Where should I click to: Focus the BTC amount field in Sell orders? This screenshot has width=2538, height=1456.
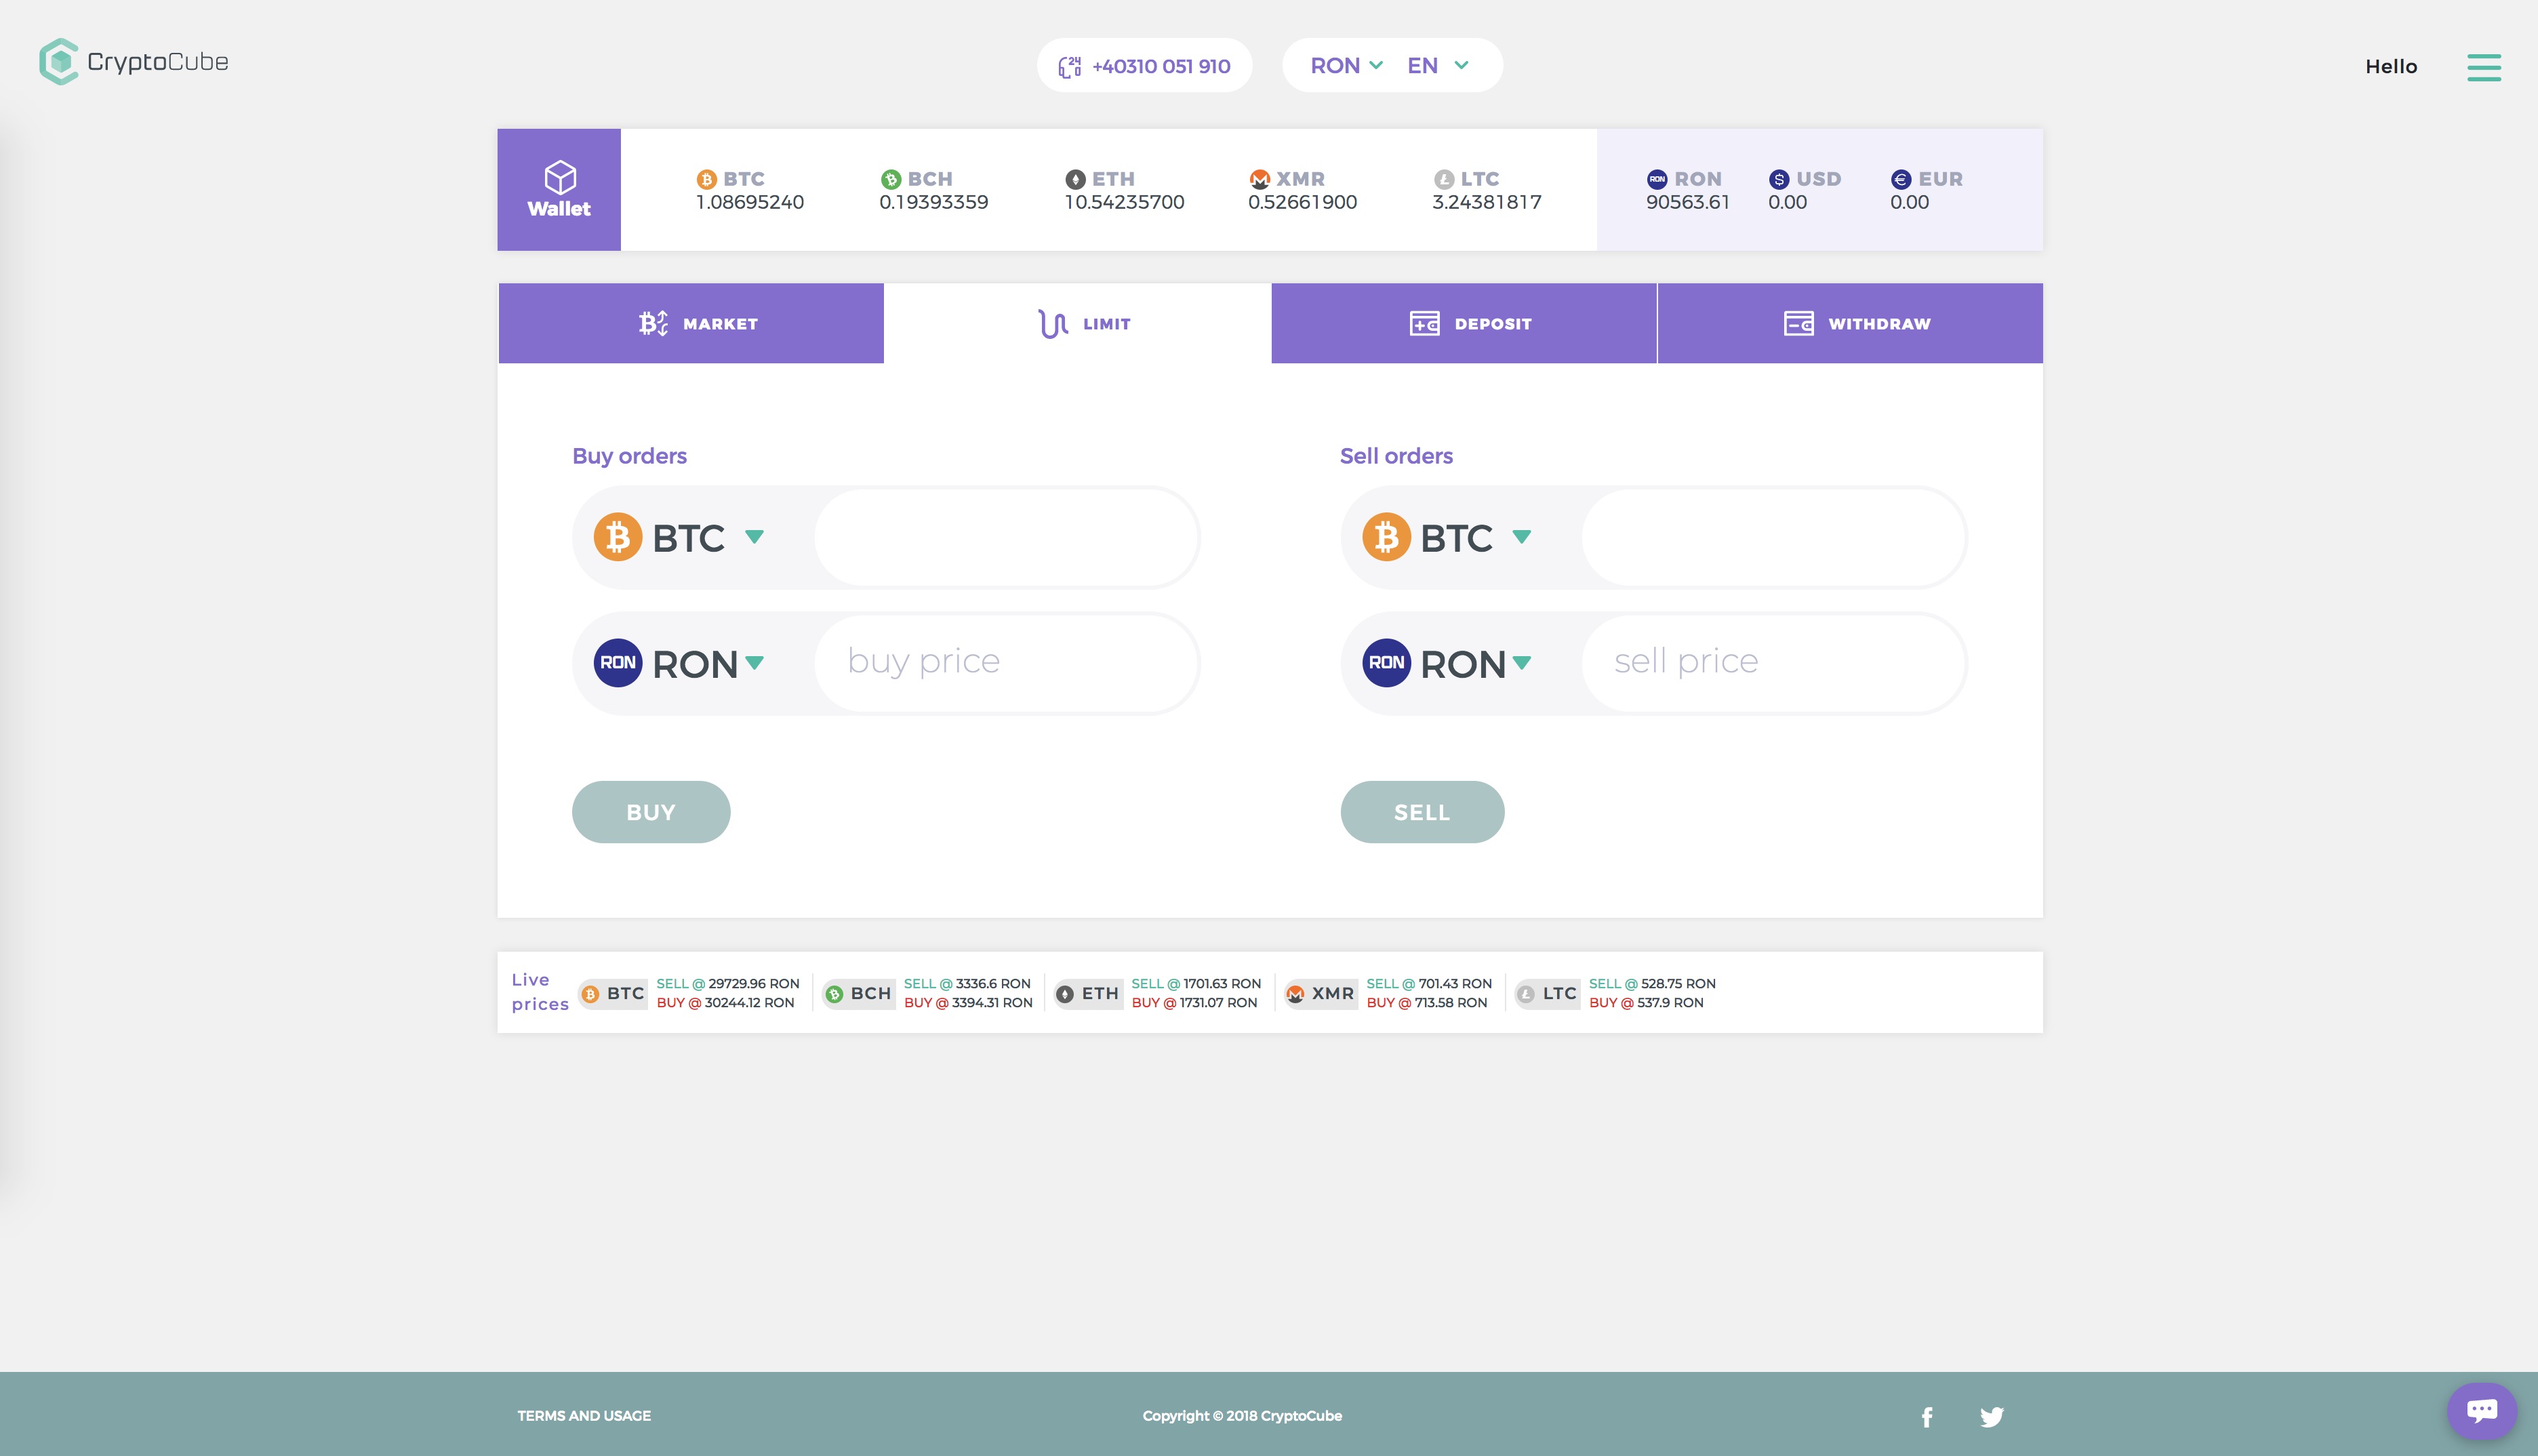[1774, 537]
